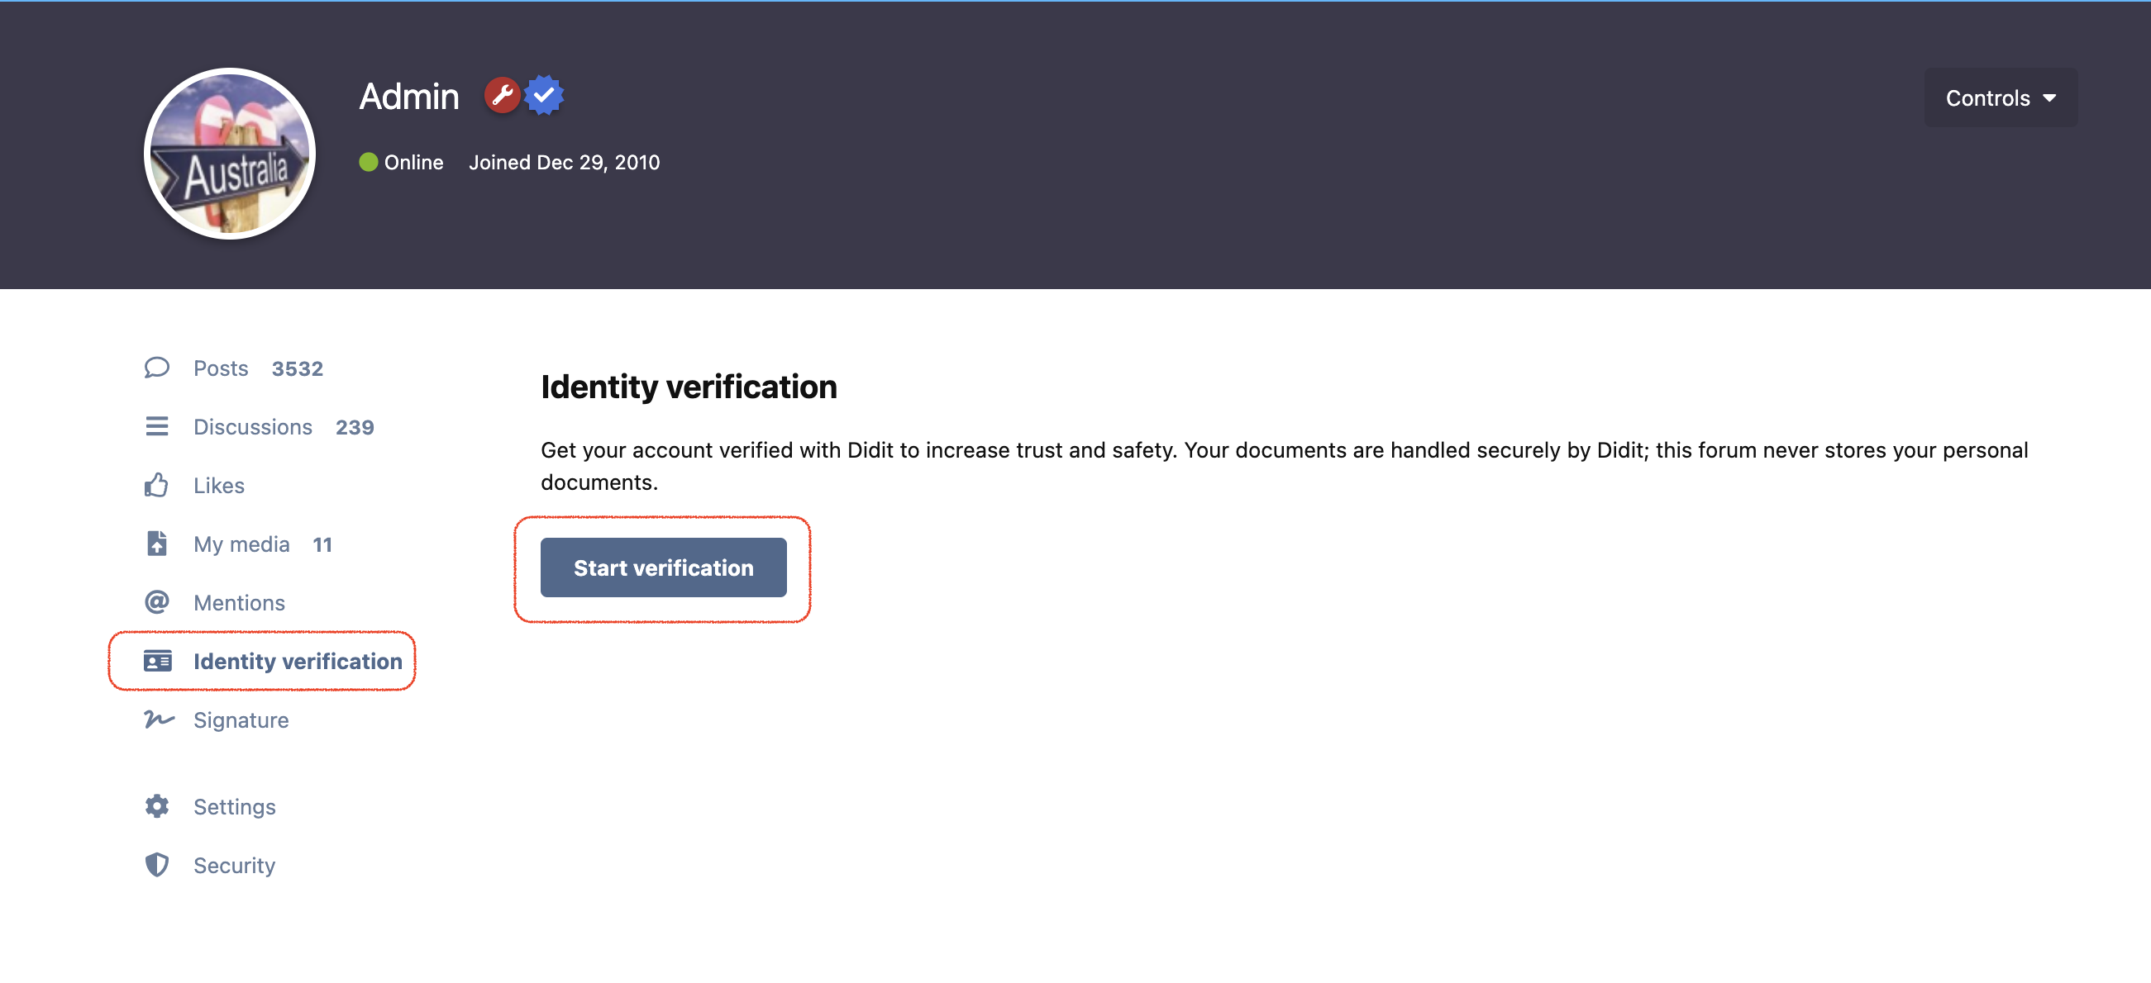
Task: Click the Identity verification ID card icon
Action: tap(157, 661)
